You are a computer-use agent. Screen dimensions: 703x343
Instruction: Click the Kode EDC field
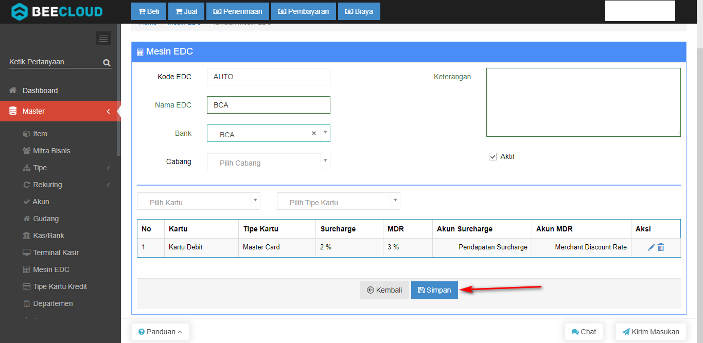click(x=269, y=77)
